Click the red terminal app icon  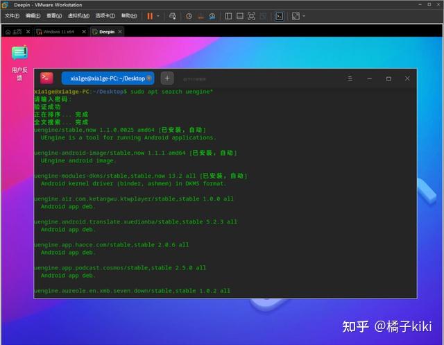tap(46, 78)
